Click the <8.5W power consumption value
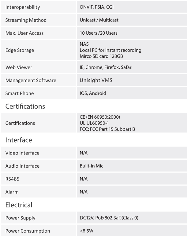187x236 pixels. click(x=87, y=231)
